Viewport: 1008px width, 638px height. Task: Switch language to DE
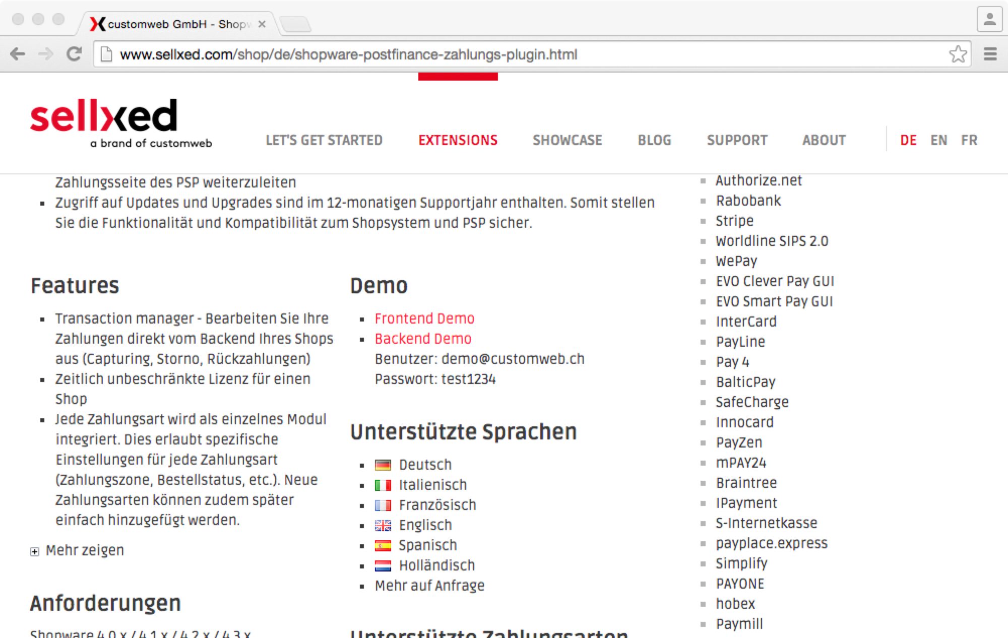tap(908, 140)
